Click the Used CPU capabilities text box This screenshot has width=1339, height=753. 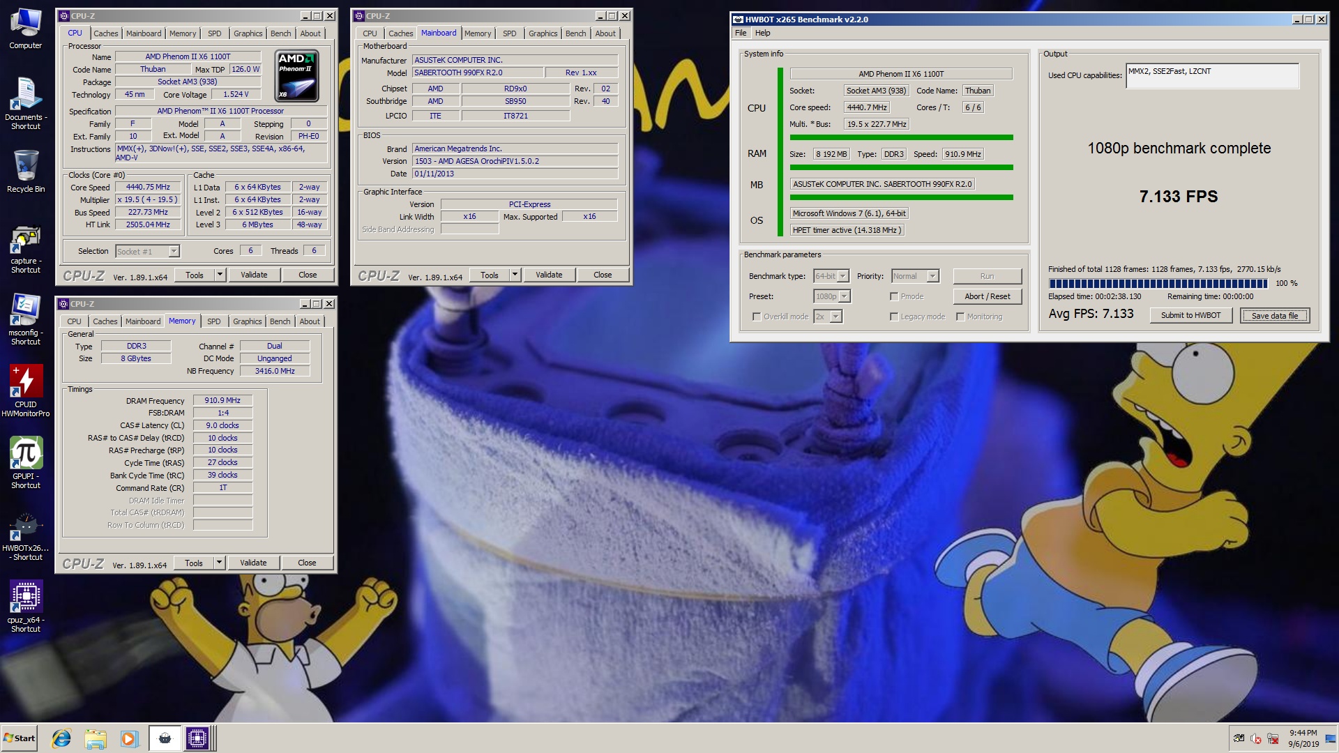click(1212, 76)
